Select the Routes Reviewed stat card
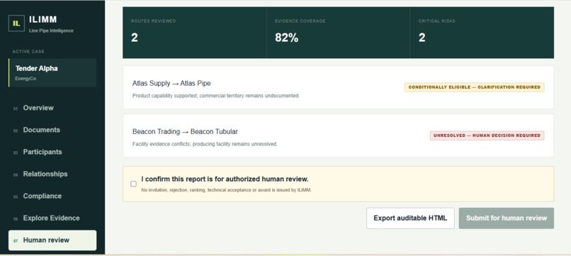This screenshot has width=571, height=256. [x=194, y=33]
